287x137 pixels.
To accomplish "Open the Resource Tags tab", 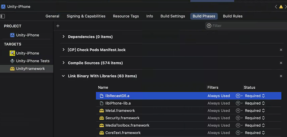I will [126, 16].
